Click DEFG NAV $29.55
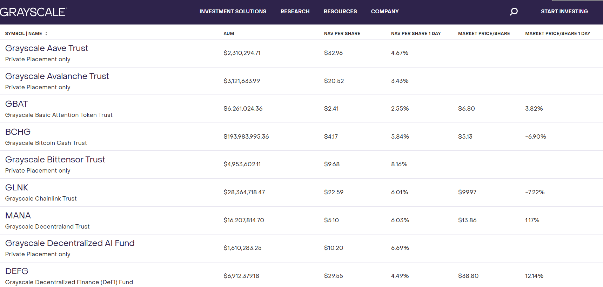The width and height of the screenshot is (603, 287). [x=333, y=276]
